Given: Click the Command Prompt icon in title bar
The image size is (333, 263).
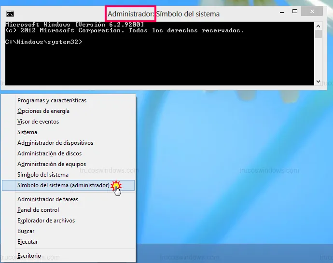Looking at the screenshot, I should click(10, 14).
